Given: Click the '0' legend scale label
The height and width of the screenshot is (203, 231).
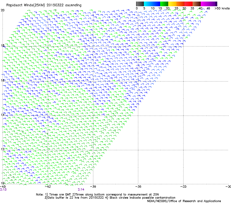Looking at the screenshot, I should tap(137, 8).
